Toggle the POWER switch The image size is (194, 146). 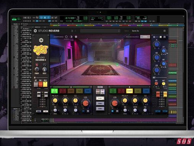coord(37,70)
